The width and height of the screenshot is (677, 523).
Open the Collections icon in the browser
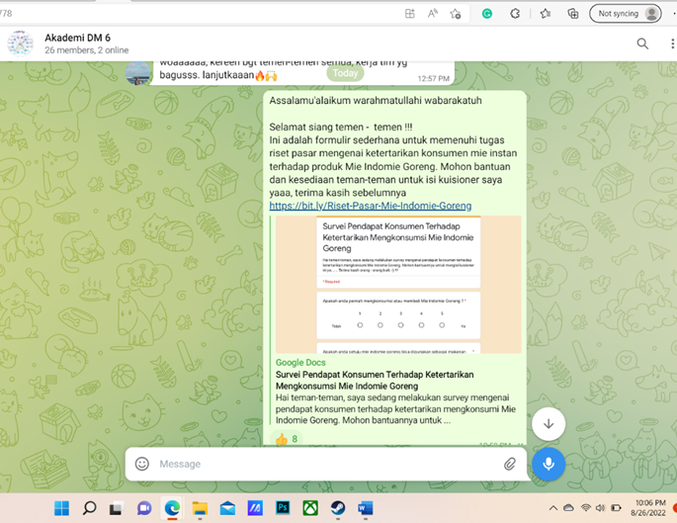click(572, 14)
